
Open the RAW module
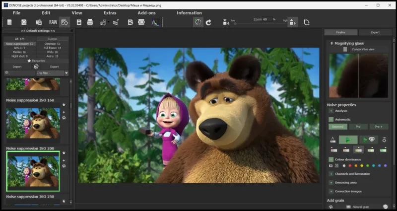pyautogui.click(x=53, y=22)
